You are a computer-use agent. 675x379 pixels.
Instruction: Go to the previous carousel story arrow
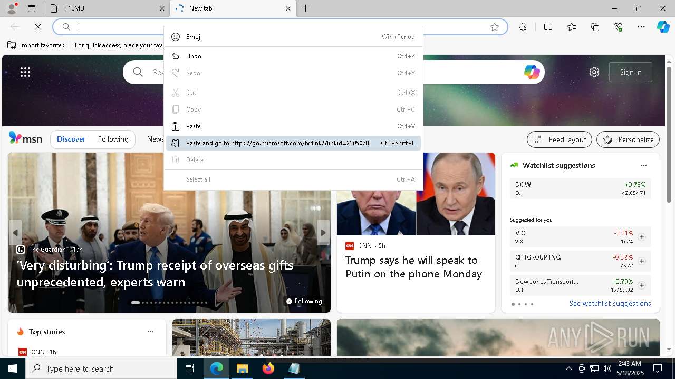click(15, 233)
